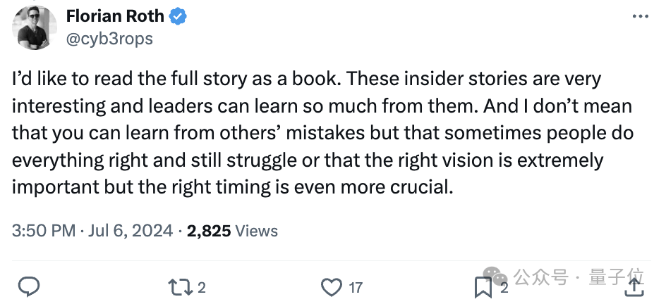Click the bookmark count number 2

(x=504, y=287)
